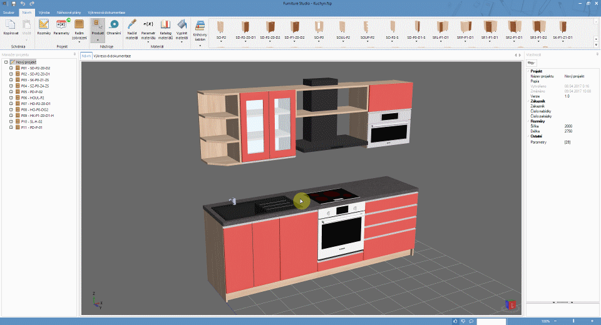Collapse the Nový projekt root node
The width and height of the screenshot is (601, 325).
click(6, 62)
